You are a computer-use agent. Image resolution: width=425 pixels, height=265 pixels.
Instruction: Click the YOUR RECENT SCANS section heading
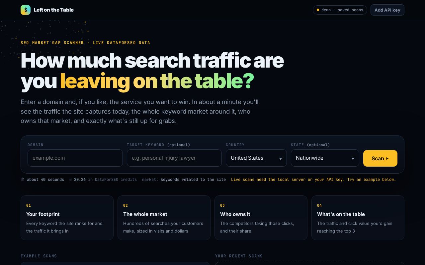pyautogui.click(x=239, y=256)
